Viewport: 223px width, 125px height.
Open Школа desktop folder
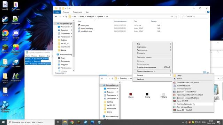click(x=5, y=92)
